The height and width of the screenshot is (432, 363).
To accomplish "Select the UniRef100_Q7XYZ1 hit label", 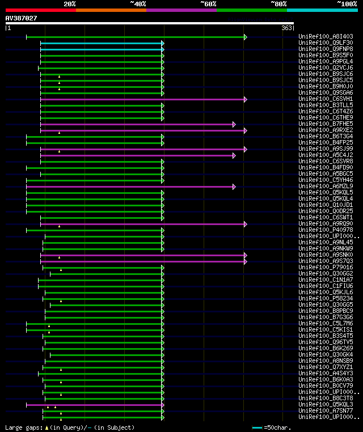I will pyautogui.click(x=326, y=367).
